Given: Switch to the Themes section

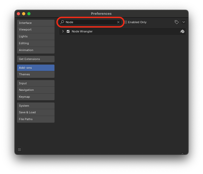Looking at the screenshot, I should pos(36,75).
